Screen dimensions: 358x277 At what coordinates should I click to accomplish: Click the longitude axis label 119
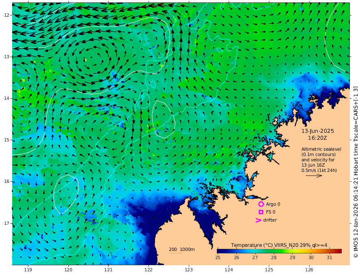(28, 270)
